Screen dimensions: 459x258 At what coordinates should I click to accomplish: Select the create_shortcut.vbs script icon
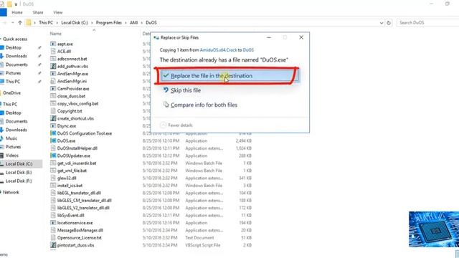click(53, 118)
